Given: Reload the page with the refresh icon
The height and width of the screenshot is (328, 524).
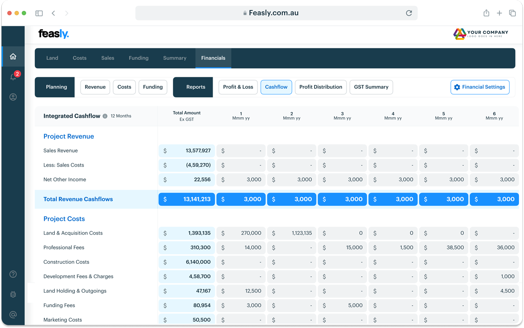Looking at the screenshot, I should coord(409,13).
